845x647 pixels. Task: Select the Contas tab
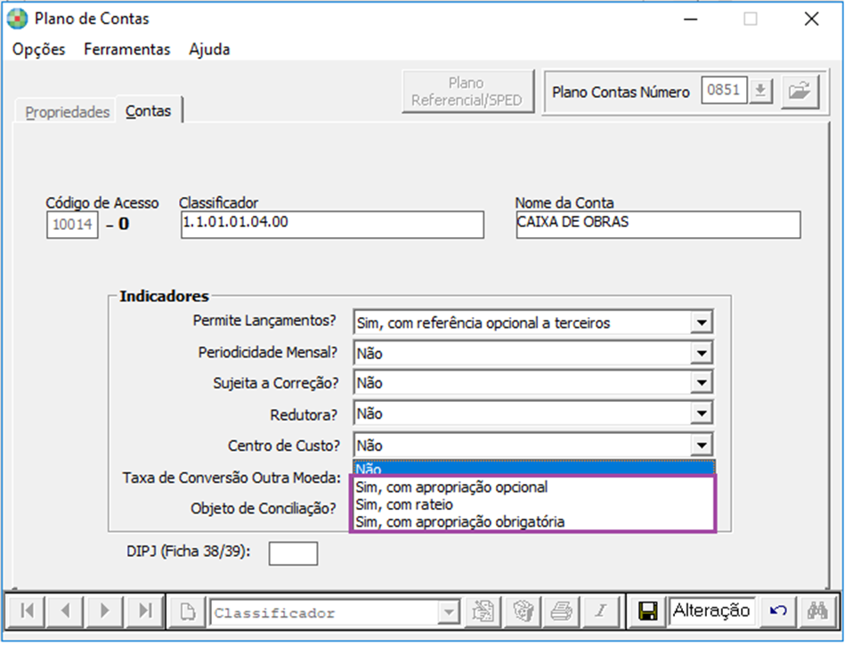click(148, 111)
